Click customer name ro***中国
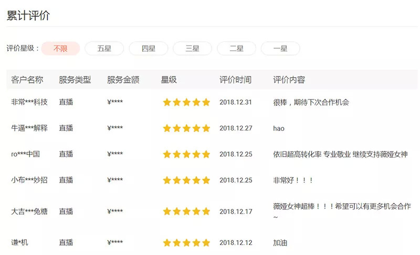 (25, 154)
